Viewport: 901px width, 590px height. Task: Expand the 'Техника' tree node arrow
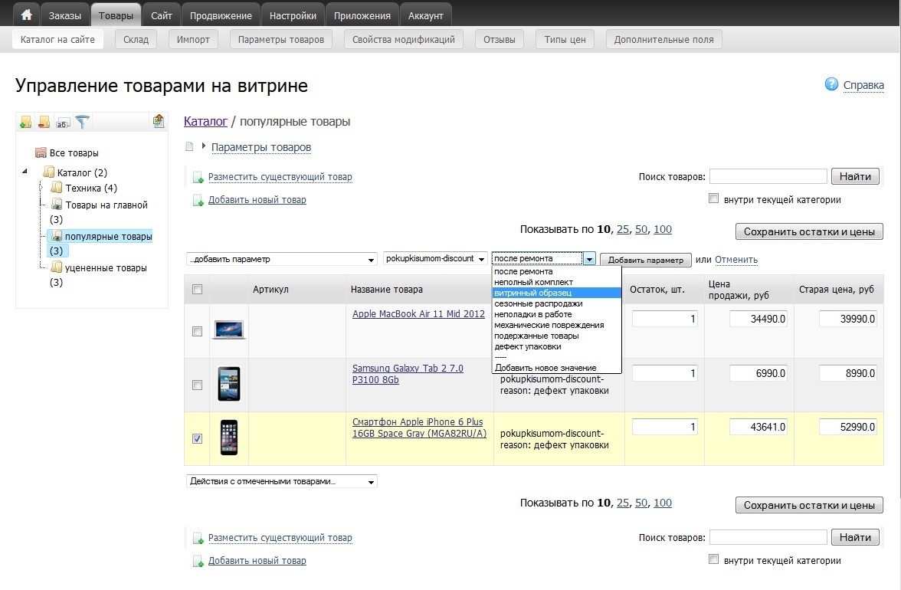(41, 187)
